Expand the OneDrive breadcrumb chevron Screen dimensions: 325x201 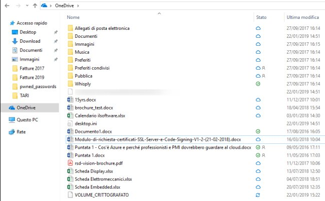click(x=78, y=6)
